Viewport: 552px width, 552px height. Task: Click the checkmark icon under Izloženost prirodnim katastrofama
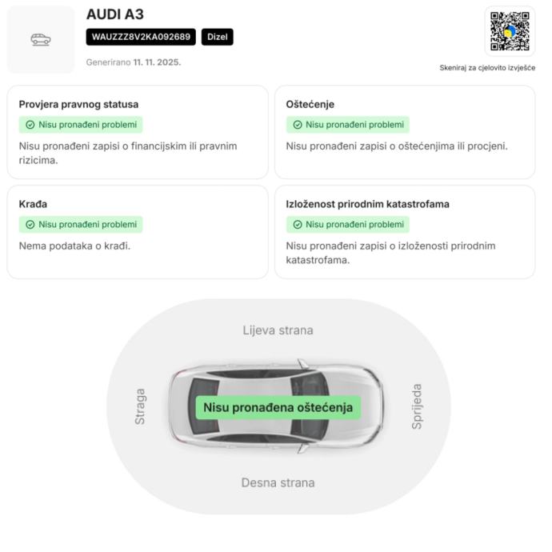[298, 225]
